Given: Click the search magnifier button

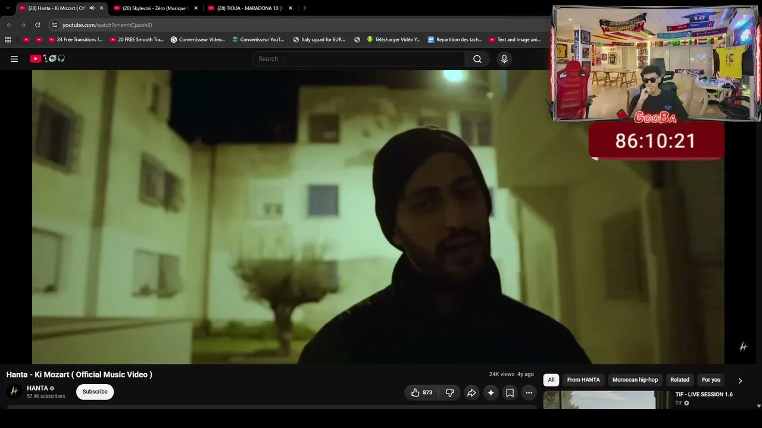Looking at the screenshot, I should [477, 59].
